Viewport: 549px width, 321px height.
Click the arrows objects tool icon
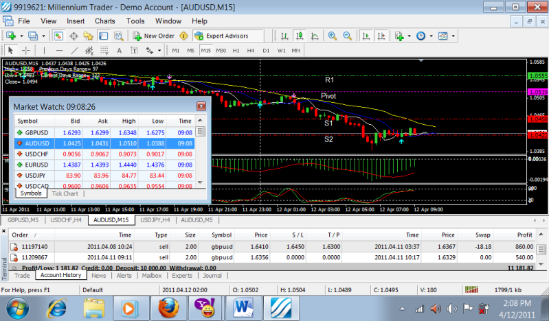click(150, 51)
